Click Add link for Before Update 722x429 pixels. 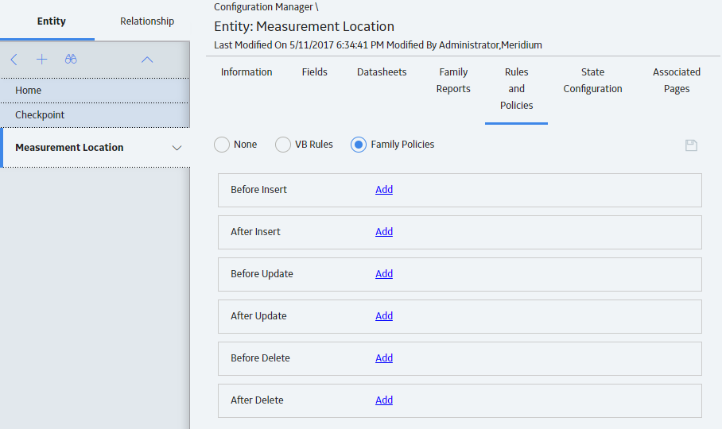pyautogui.click(x=384, y=274)
